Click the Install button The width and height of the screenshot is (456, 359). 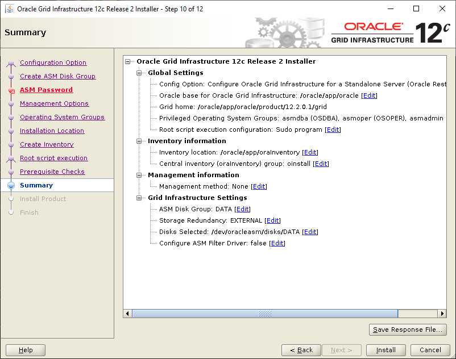(x=385, y=350)
